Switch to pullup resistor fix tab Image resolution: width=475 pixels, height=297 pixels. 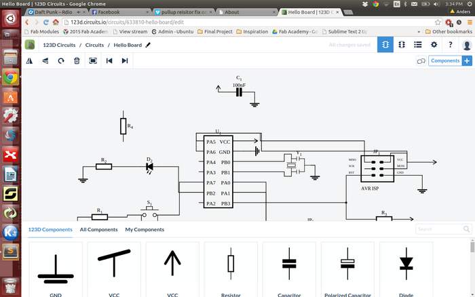pos(183,12)
